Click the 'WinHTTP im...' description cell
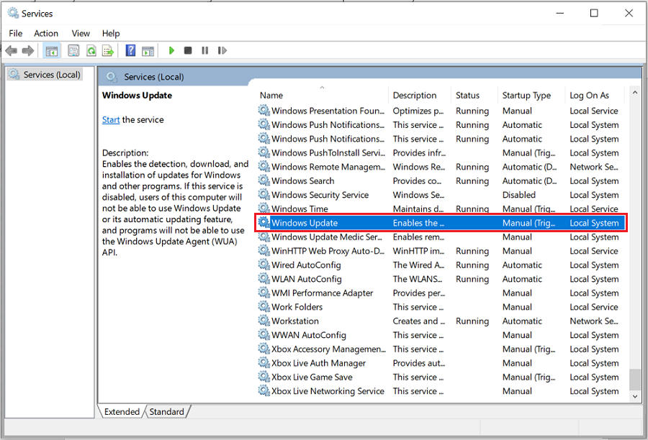 (418, 251)
